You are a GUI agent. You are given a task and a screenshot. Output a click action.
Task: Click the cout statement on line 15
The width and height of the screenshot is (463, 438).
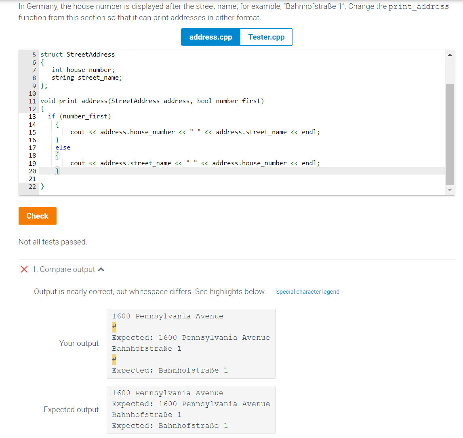tap(194, 132)
